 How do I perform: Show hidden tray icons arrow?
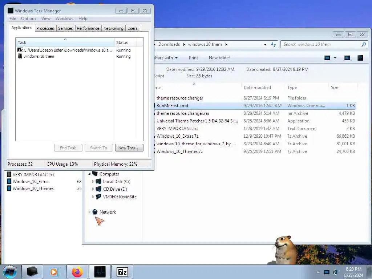pos(318,272)
